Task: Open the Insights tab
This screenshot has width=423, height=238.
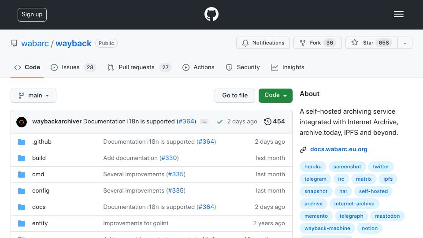Action: 288,67
